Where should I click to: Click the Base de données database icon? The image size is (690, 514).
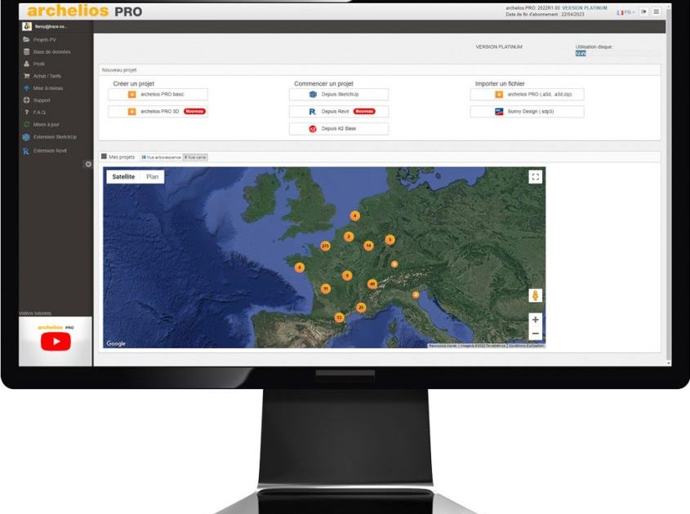pos(26,52)
